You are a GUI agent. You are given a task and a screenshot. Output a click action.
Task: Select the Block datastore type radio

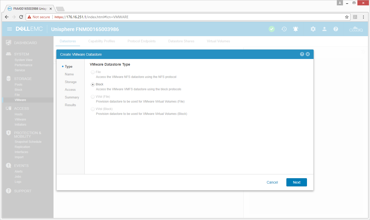click(x=93, y=84)
